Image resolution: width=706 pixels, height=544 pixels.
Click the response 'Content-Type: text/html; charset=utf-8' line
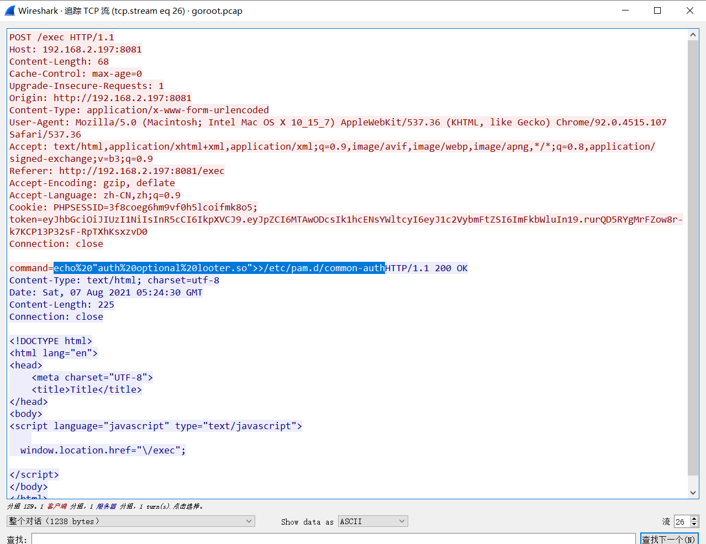114,280
